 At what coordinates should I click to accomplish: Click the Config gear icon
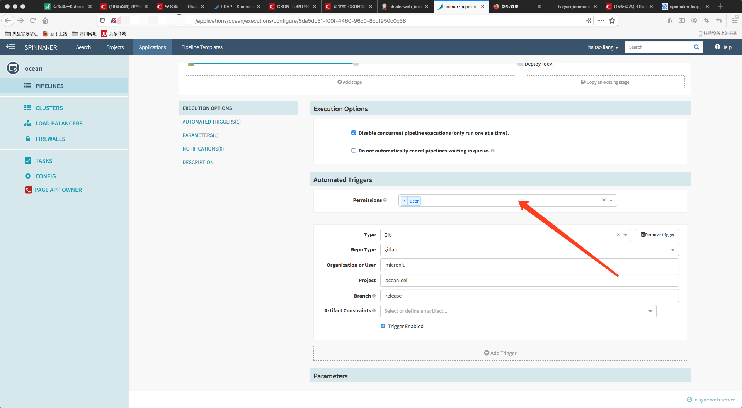(28, 176)
